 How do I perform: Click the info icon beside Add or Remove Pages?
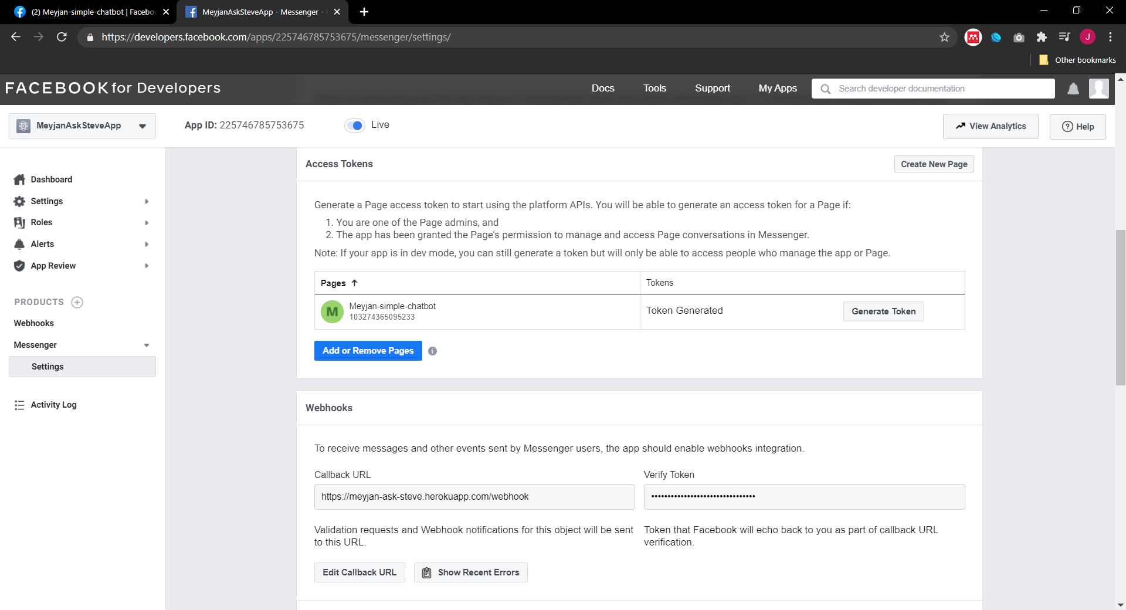[x=432, y=351]
